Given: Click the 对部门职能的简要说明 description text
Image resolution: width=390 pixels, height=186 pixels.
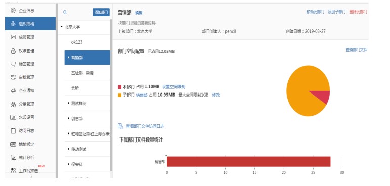Looking at the screenshot, I should click(137, 23).
